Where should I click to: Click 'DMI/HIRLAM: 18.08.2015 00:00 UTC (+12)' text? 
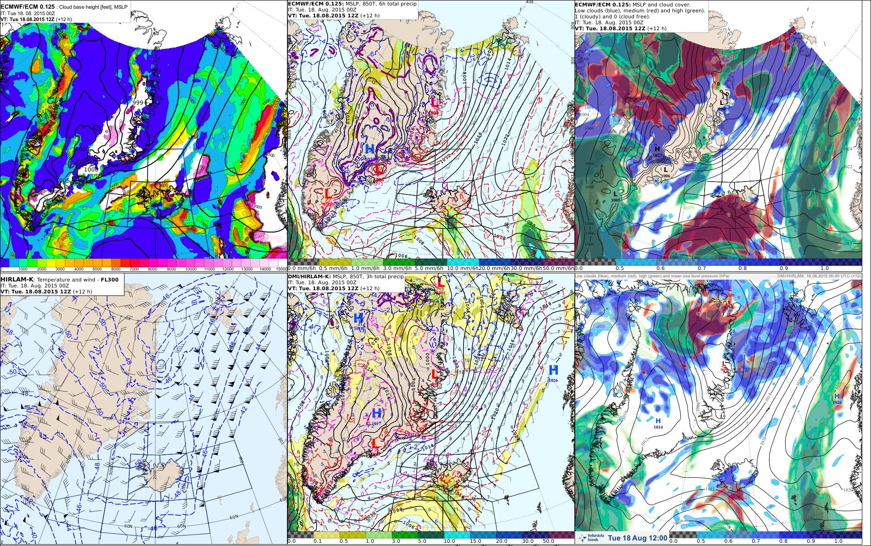[819, 276]
